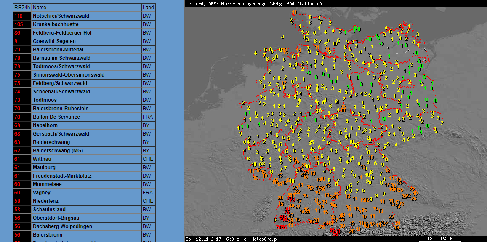Image resolution: width=487 pixels, height=242 pixels.
Task: Select the Dachsberg-Wolpadingen station name
Action: click(63, 226)
